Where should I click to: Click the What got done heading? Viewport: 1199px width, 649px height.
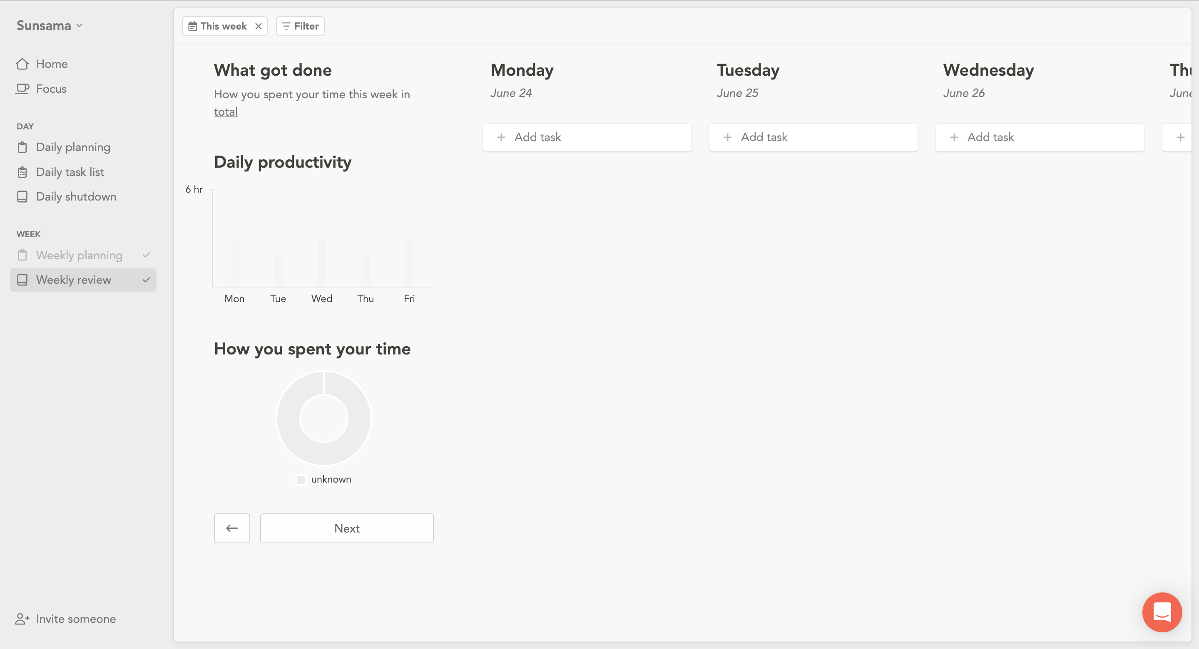[273, 70]
